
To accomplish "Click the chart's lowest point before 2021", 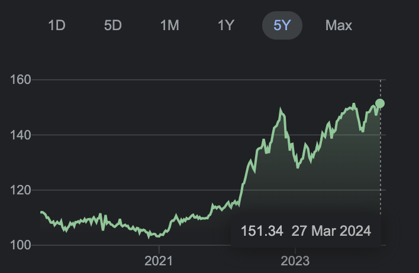I will pyautogui.click(x=150, y=237).
